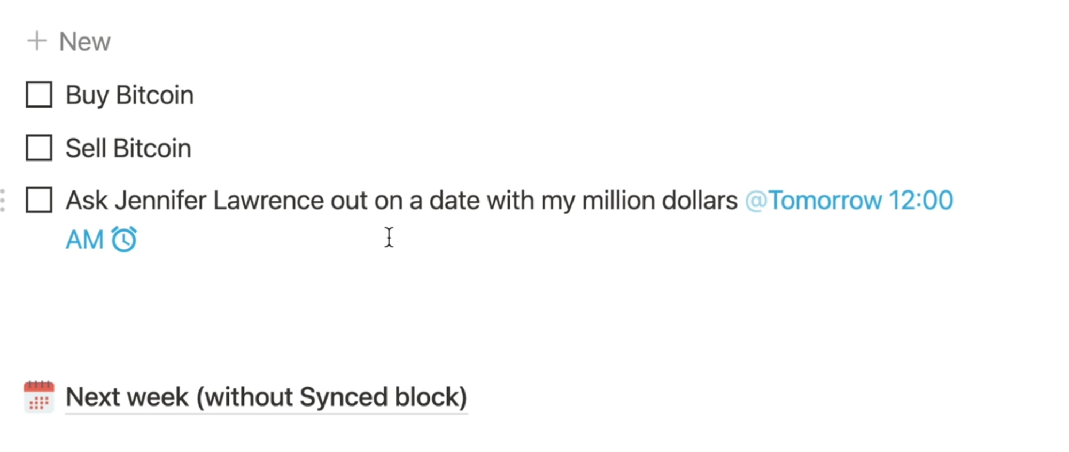The height and width of the screenshot is (452, 1069).
Task: Check the Sell Bitcoin checkbox
Action: click(39, 148)
